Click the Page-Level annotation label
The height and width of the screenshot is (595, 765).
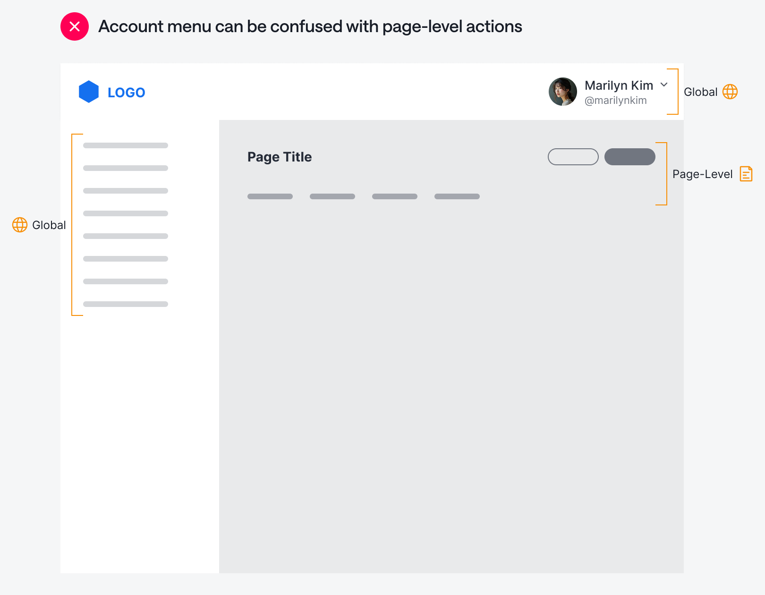(702, 174)
